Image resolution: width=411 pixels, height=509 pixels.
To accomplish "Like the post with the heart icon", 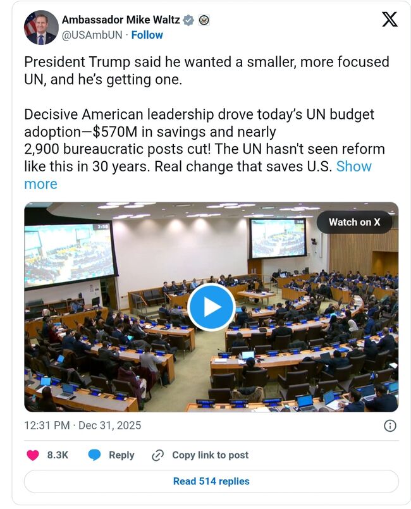I will tap(33, 455).
